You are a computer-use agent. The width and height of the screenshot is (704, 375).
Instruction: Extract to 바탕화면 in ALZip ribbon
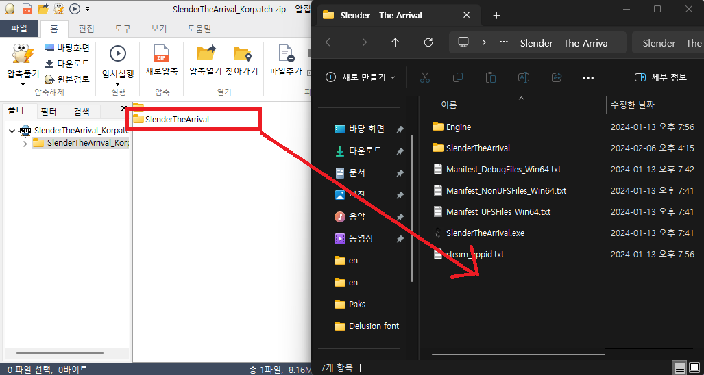[x=67, y=47]
